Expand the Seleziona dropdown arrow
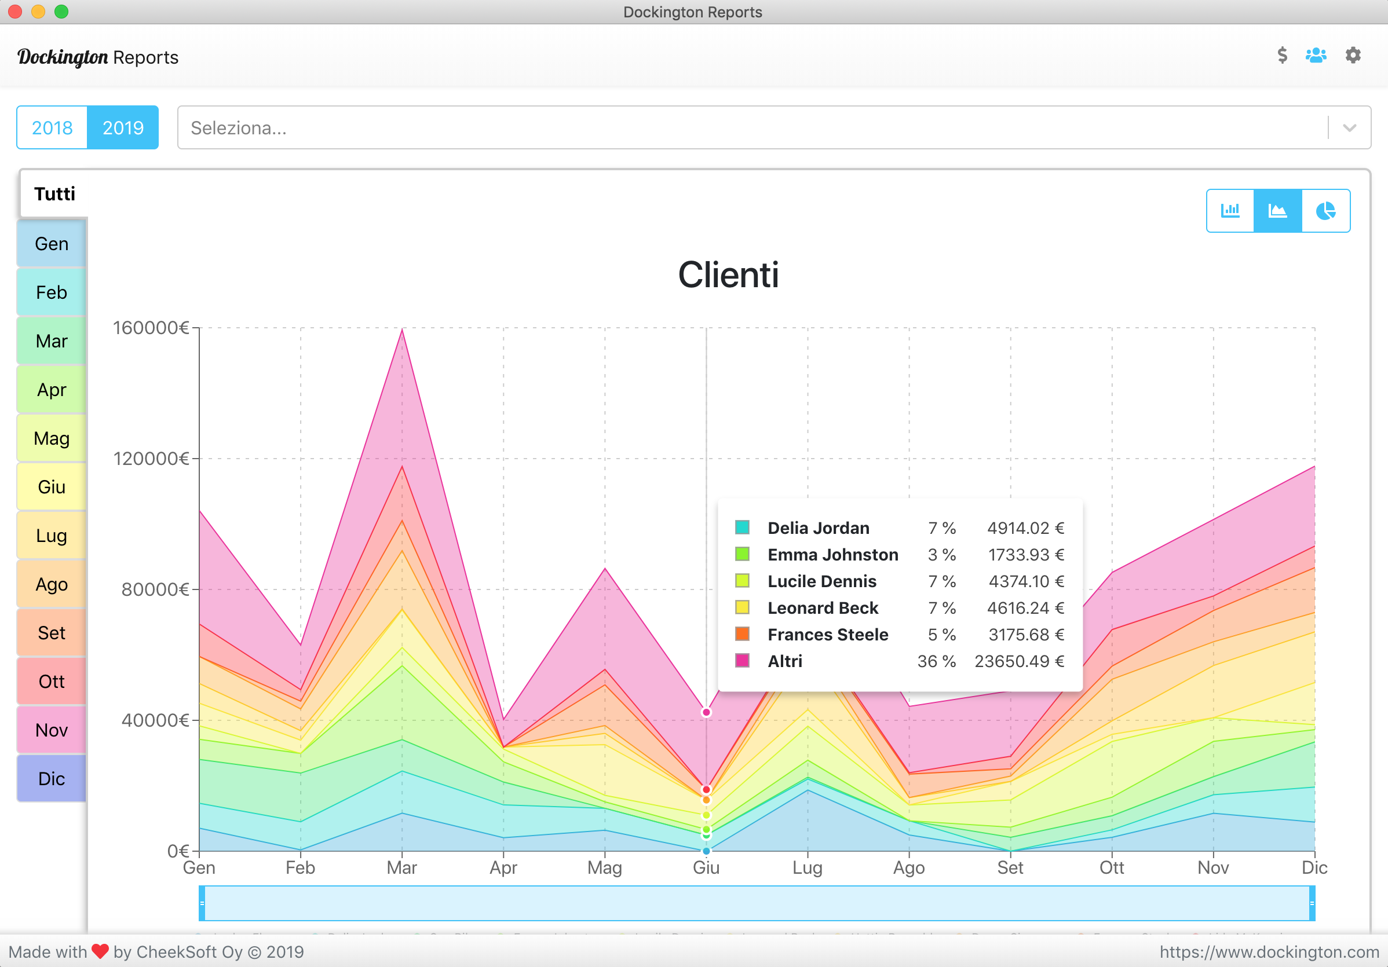 tap(1349, 127)
